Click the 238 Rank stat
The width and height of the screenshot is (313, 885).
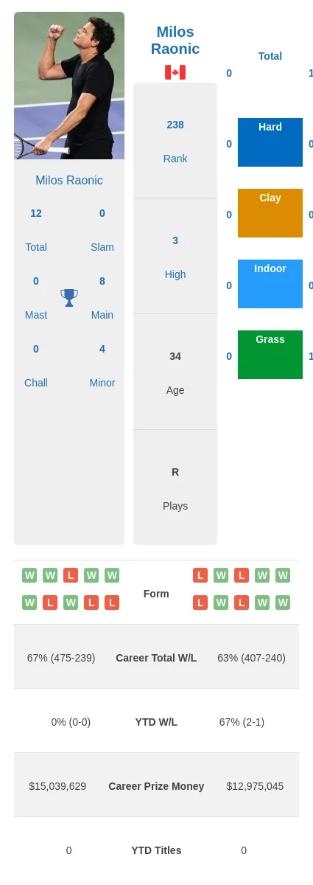click(175, 125)
